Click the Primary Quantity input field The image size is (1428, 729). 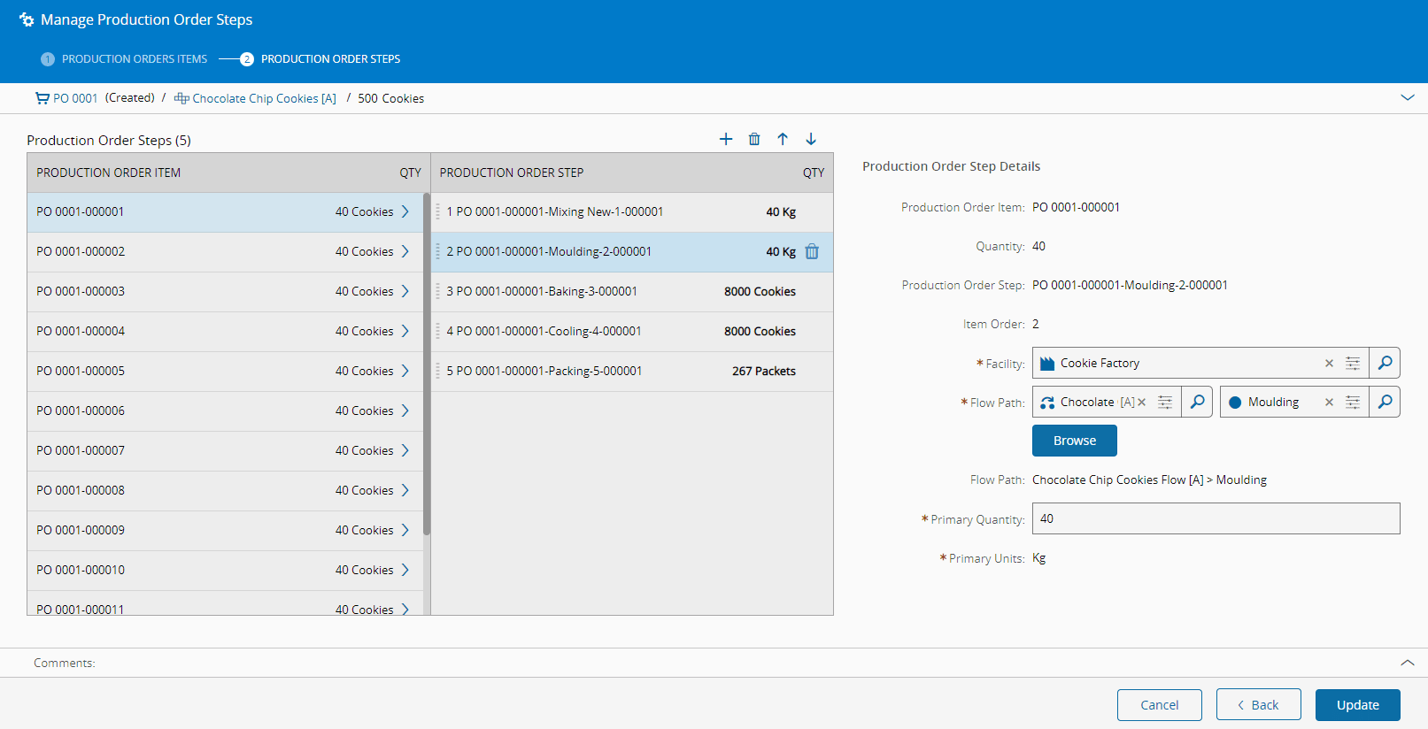1216,518
